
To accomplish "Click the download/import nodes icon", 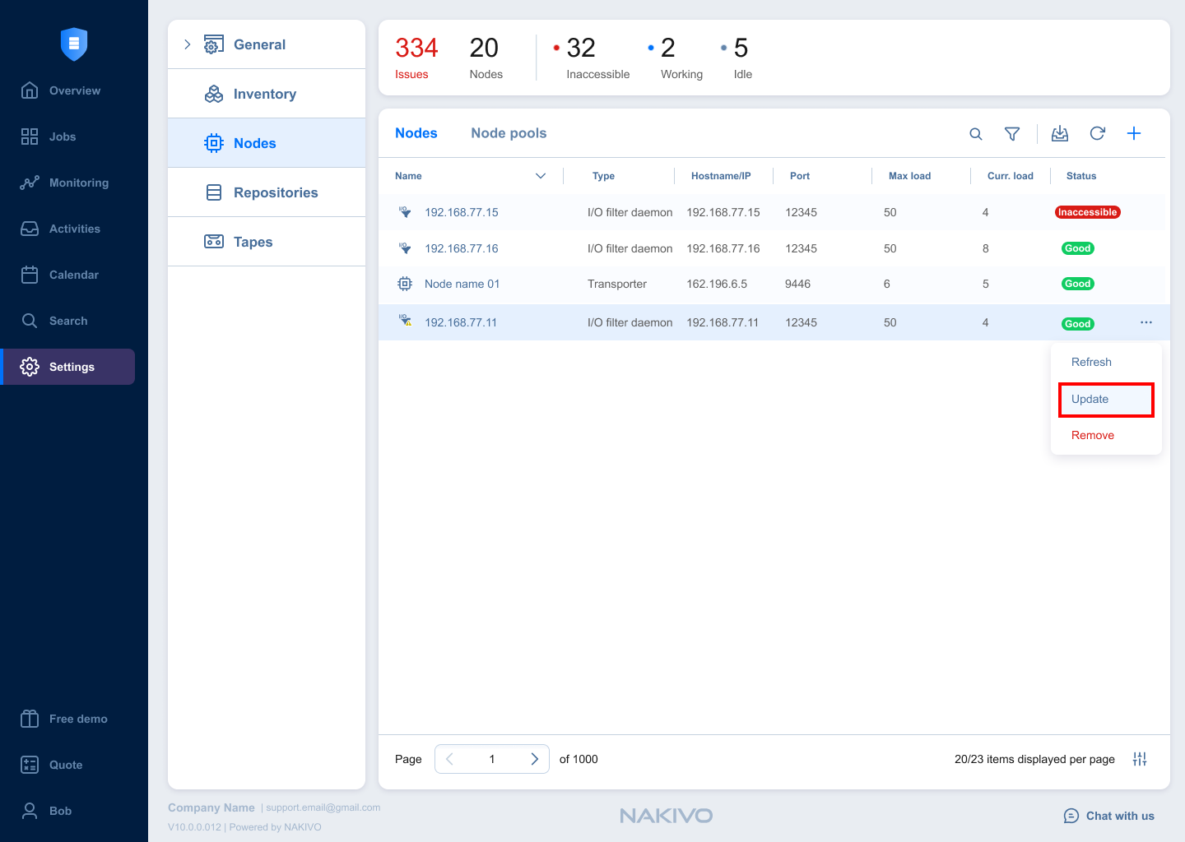I will point(1060,134).
